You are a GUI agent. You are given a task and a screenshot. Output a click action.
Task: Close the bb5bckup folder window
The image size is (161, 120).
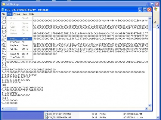click(157, 4)
